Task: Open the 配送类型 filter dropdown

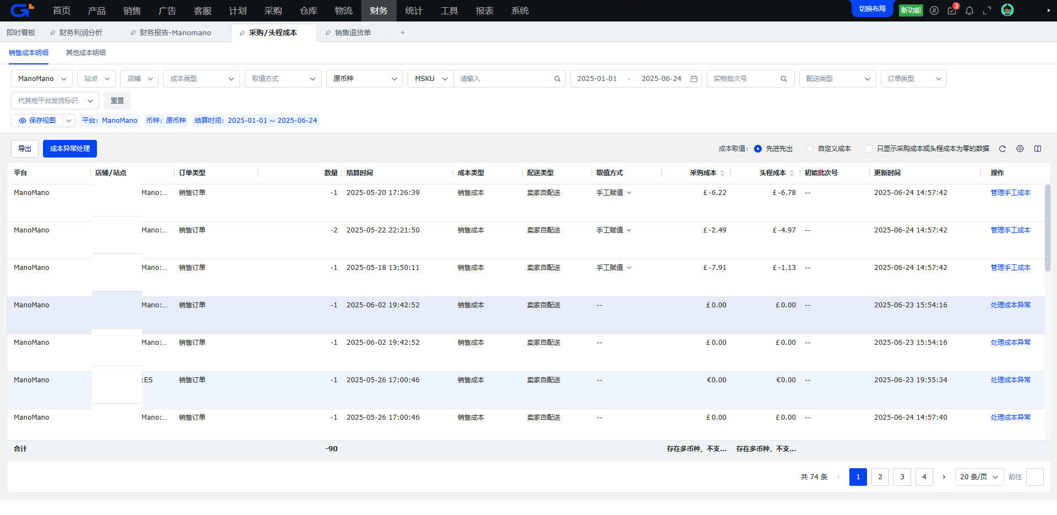Action: 838,79
